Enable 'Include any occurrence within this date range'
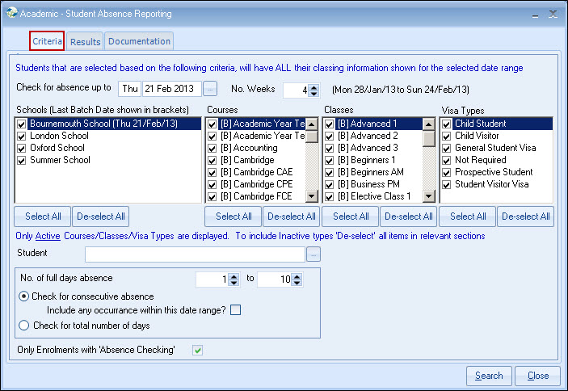The image size is (568, 391). (235, 310)
